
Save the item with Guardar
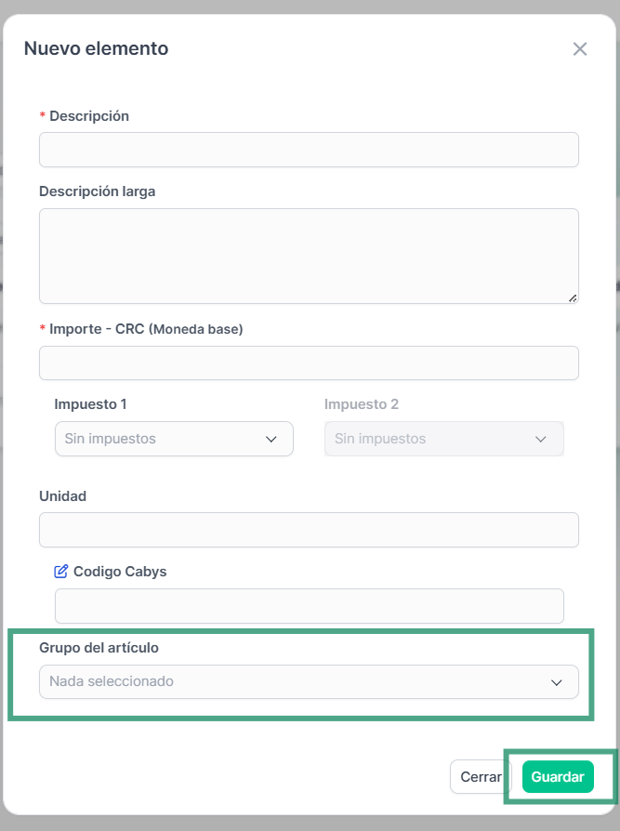point(558,777)
